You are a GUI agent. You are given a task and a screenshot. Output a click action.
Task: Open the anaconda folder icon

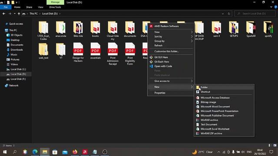pos(61,28)
